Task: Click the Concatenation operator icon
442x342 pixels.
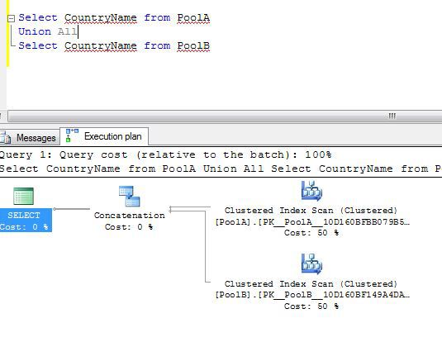Action: (x=130, y=196)
